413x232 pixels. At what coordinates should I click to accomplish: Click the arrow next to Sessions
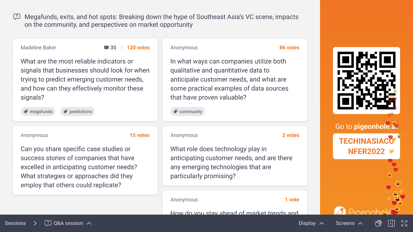[x=35, y=223]
